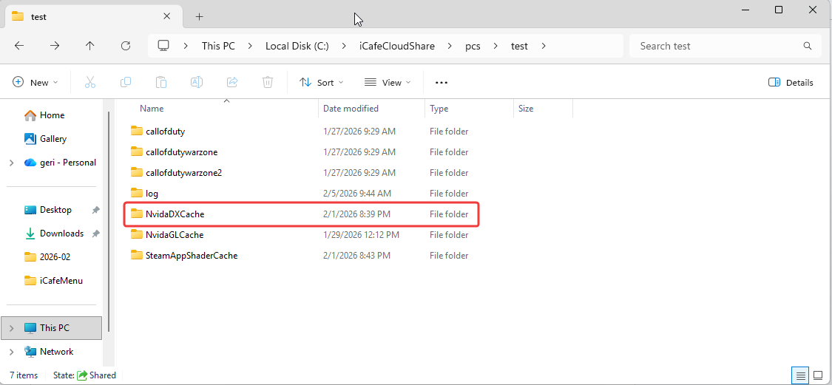Switch to large thumbnails view
Screen dimensions: 832x385
pos(819,375)
